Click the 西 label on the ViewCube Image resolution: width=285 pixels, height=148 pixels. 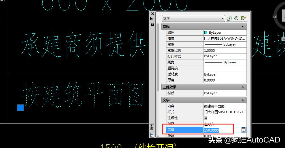275,16
